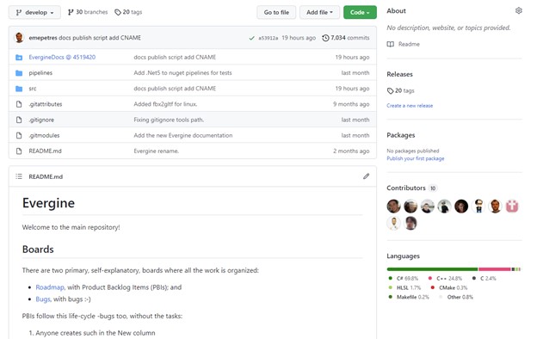This screenshot has width=537, height=339.
Task: Edit the README with pencil icon
Action: pos(366,176)
